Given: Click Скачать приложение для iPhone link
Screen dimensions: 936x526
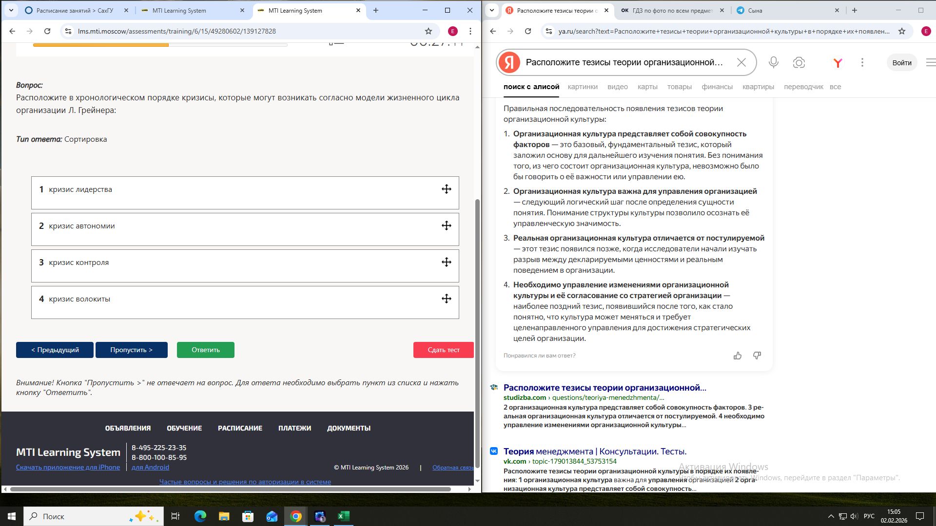Looking at the screenshot, I should [x=68, y=467].
